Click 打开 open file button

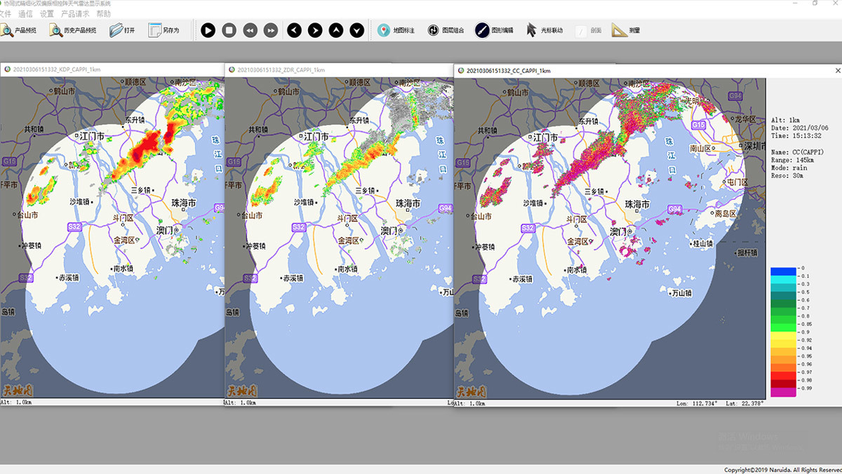(121, 30)
